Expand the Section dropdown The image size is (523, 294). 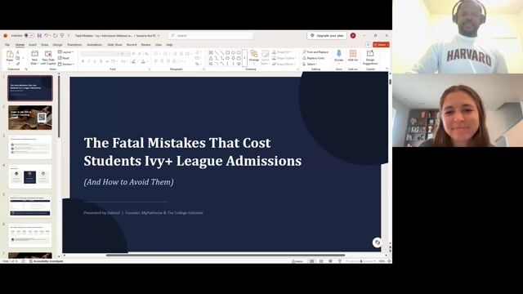(x=66, y=64)
